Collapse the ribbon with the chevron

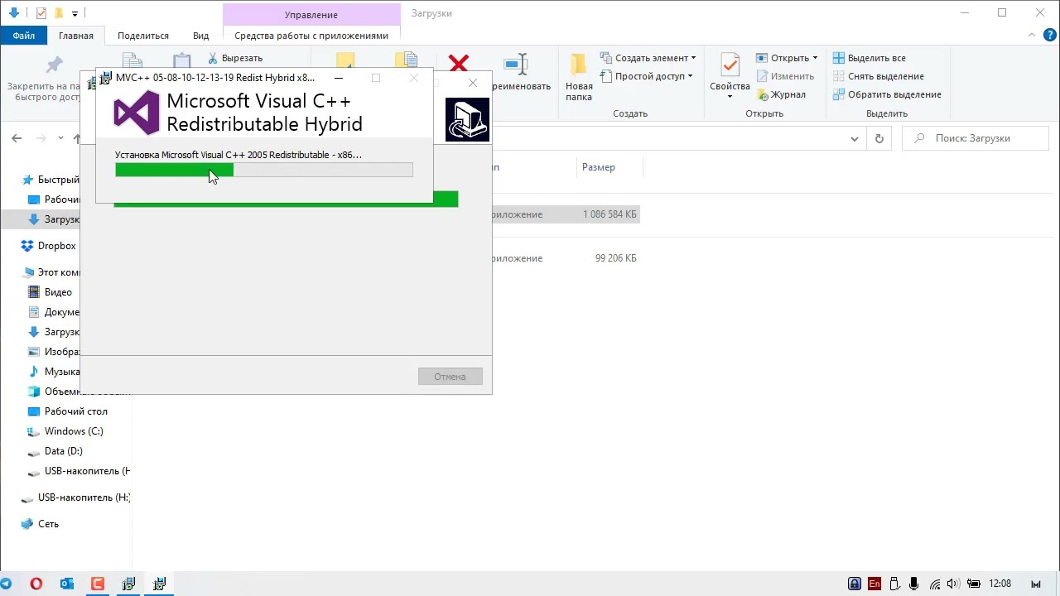click(1031, 36)
